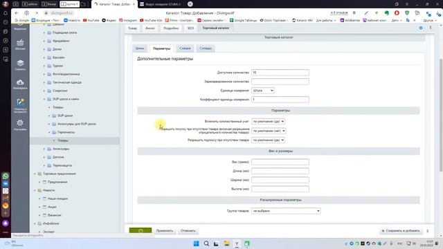Select the Бассейн folder in tree
This screenshot has width=443, height=249.
58,57
